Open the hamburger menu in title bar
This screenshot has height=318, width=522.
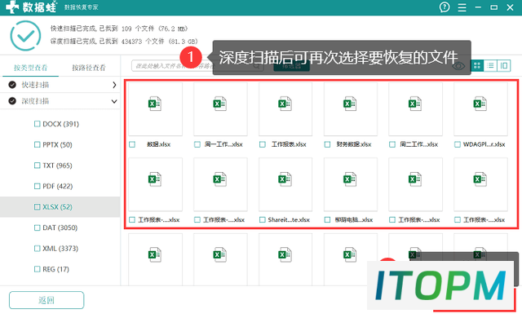(462, 7)
